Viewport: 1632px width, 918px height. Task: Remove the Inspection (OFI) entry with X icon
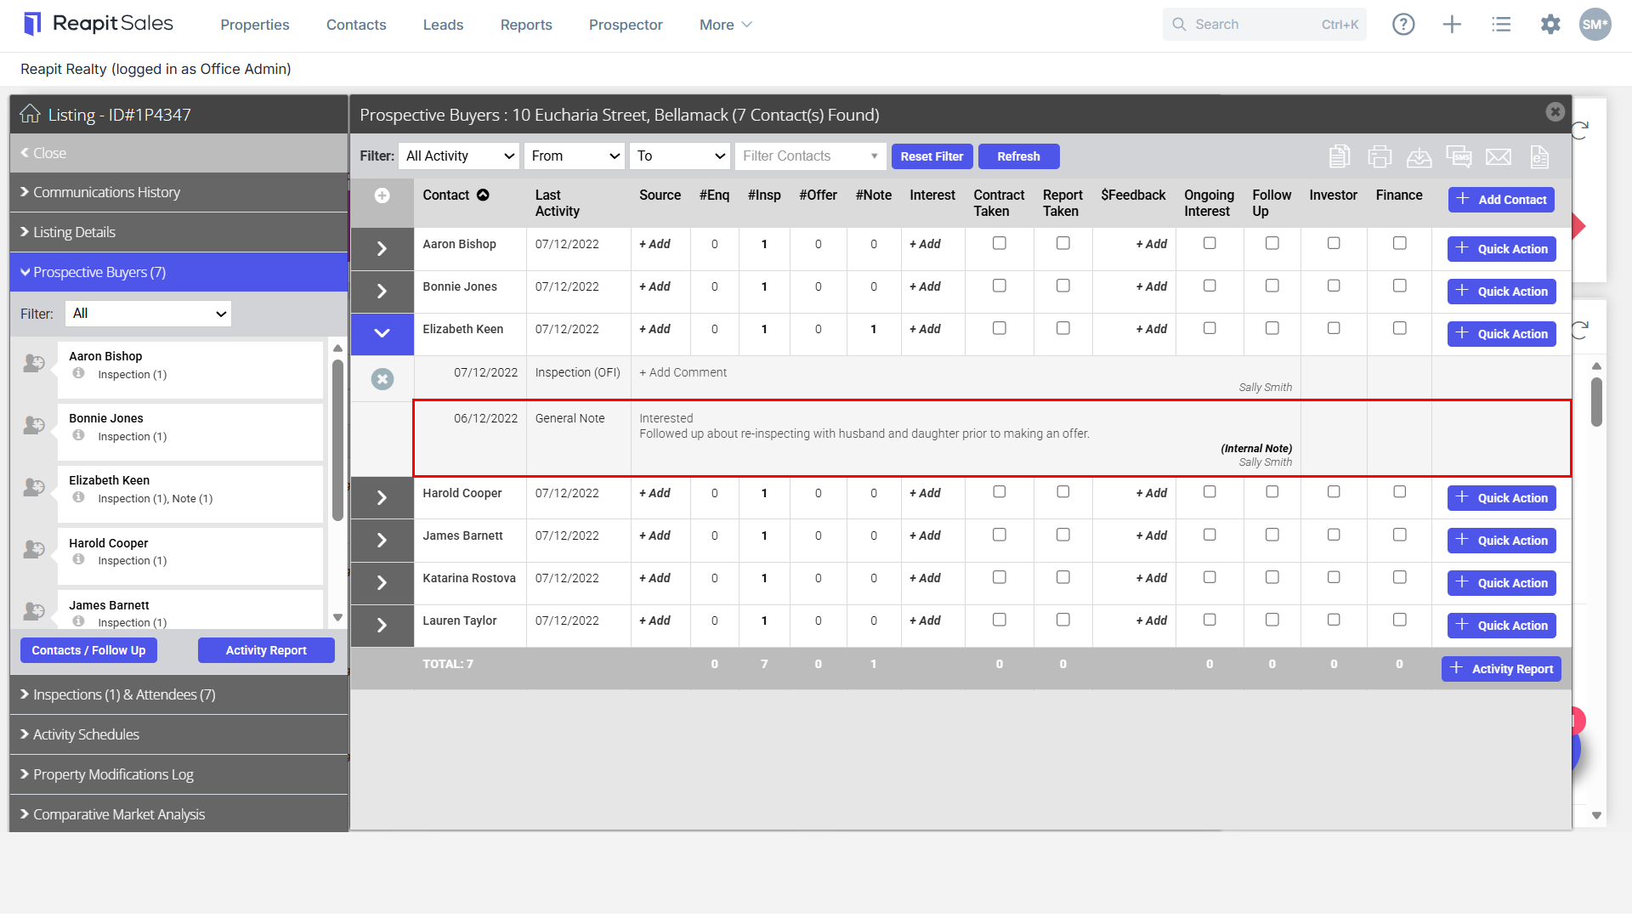pyautogui.click(x=382, y=379)
